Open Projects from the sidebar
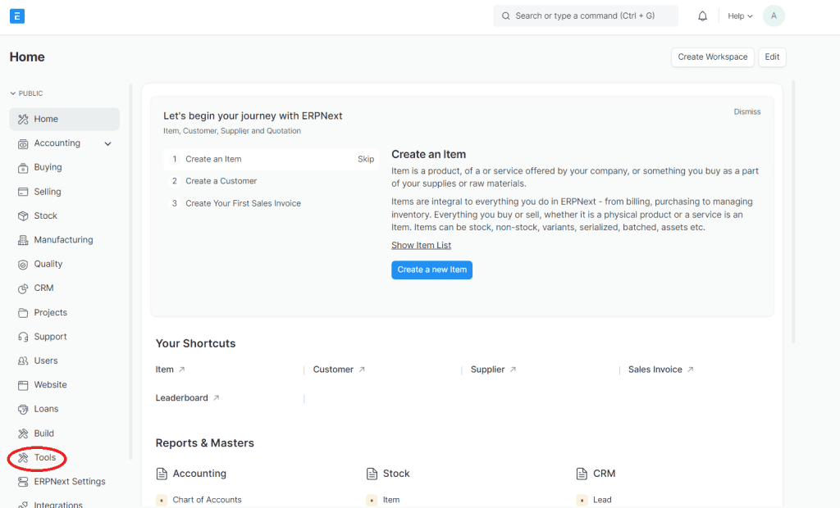 coord(50,312)
